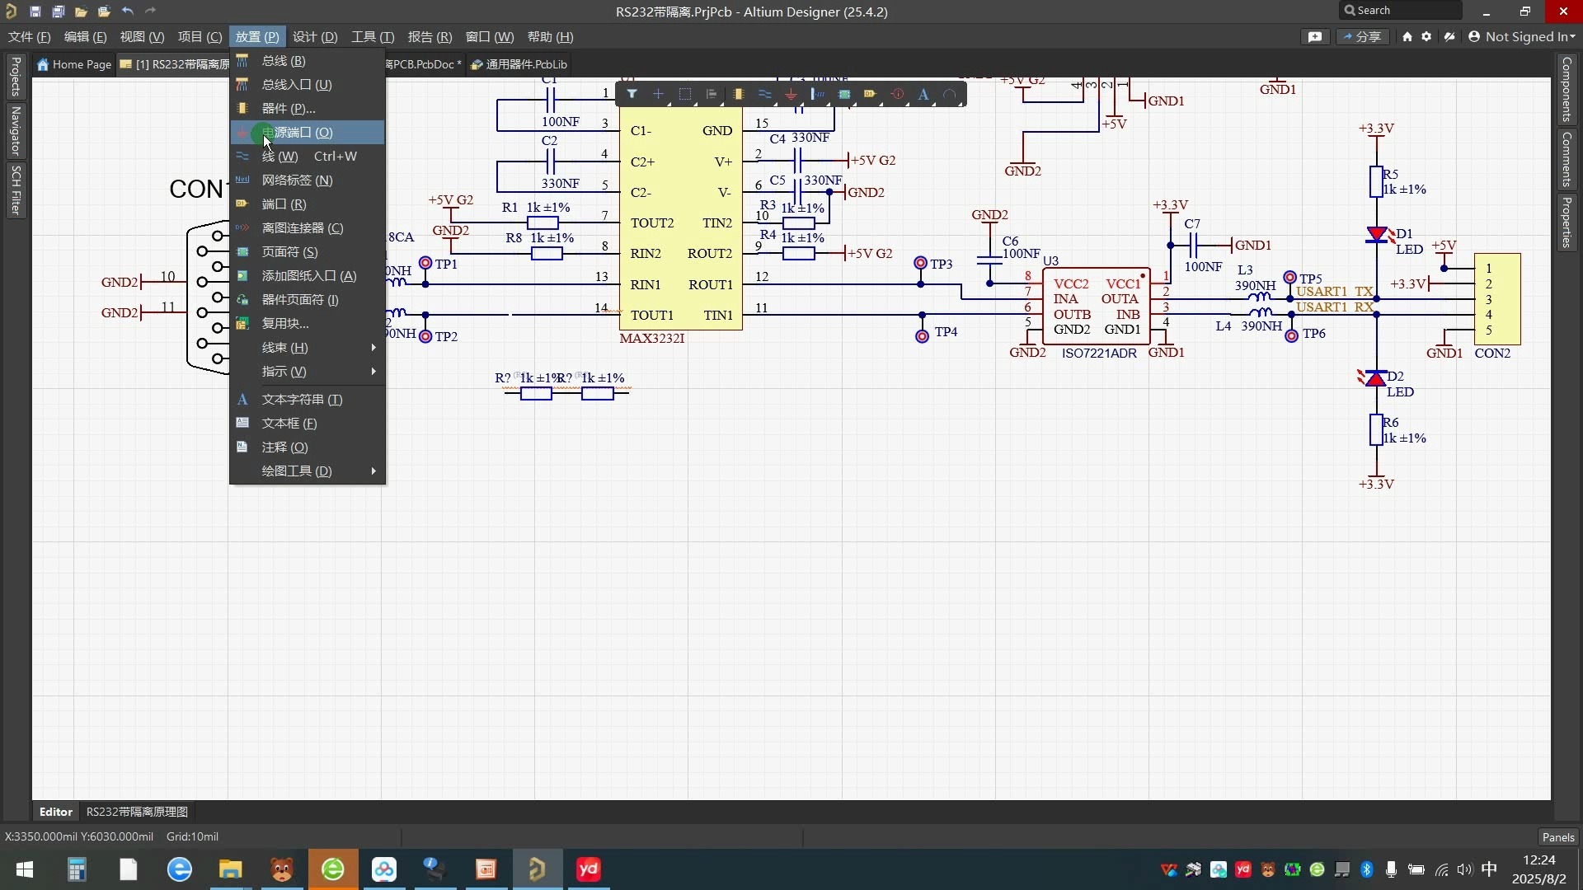
Task: Open the Comments side panel
Action: [x=1567, y=159]
